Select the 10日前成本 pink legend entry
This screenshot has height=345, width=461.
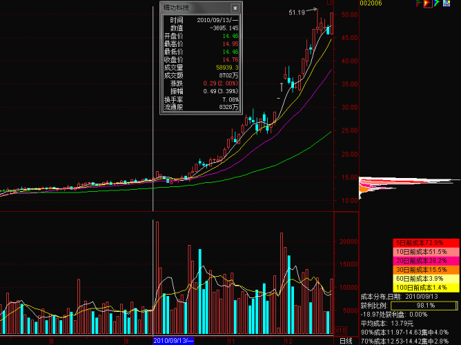pyautogui.click(x=426, y=252)
